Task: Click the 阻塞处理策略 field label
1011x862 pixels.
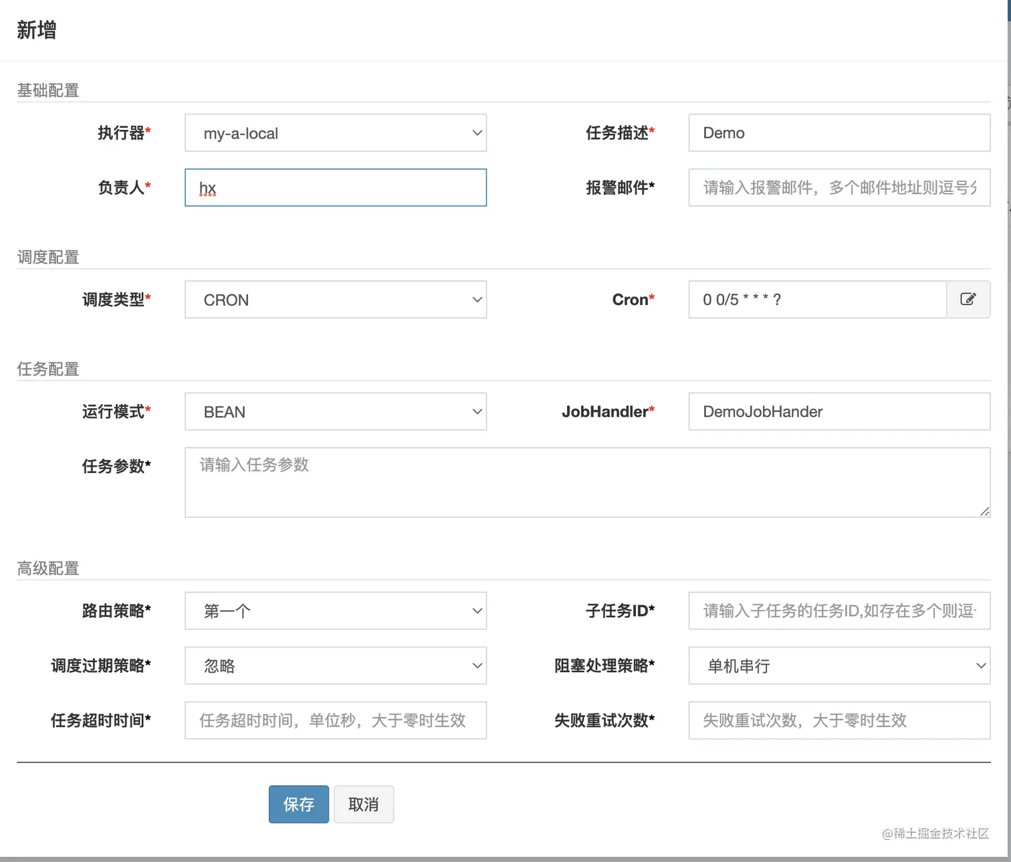Action: [604, 665]
